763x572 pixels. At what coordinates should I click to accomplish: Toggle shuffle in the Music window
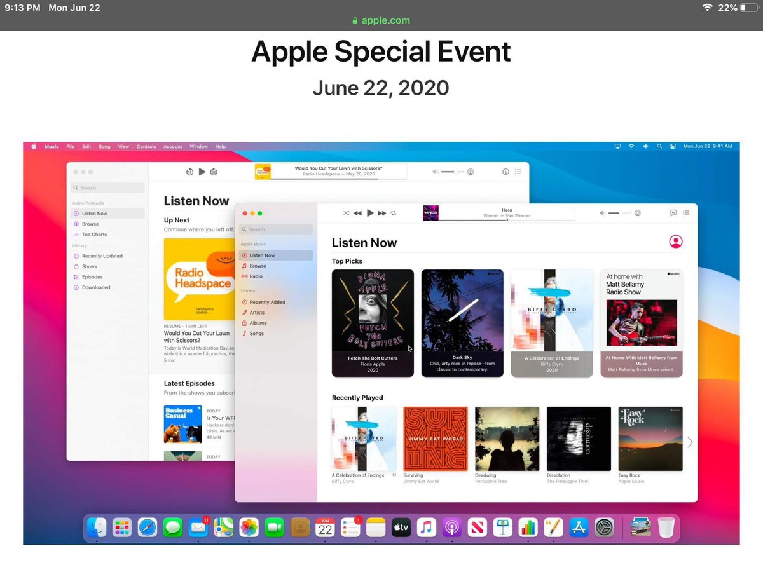tap(346, 213)
